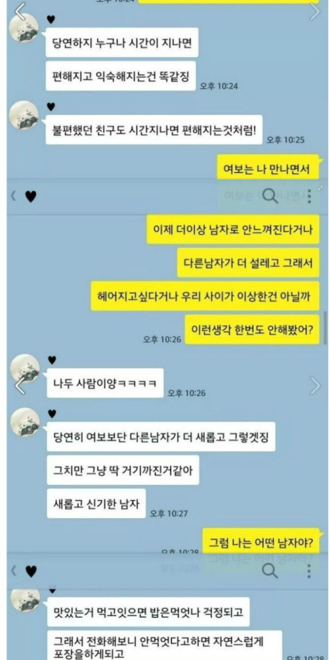Go to next image with top-right arrow
This screenshot has width=330, height=660.
[x=315, y=11]
